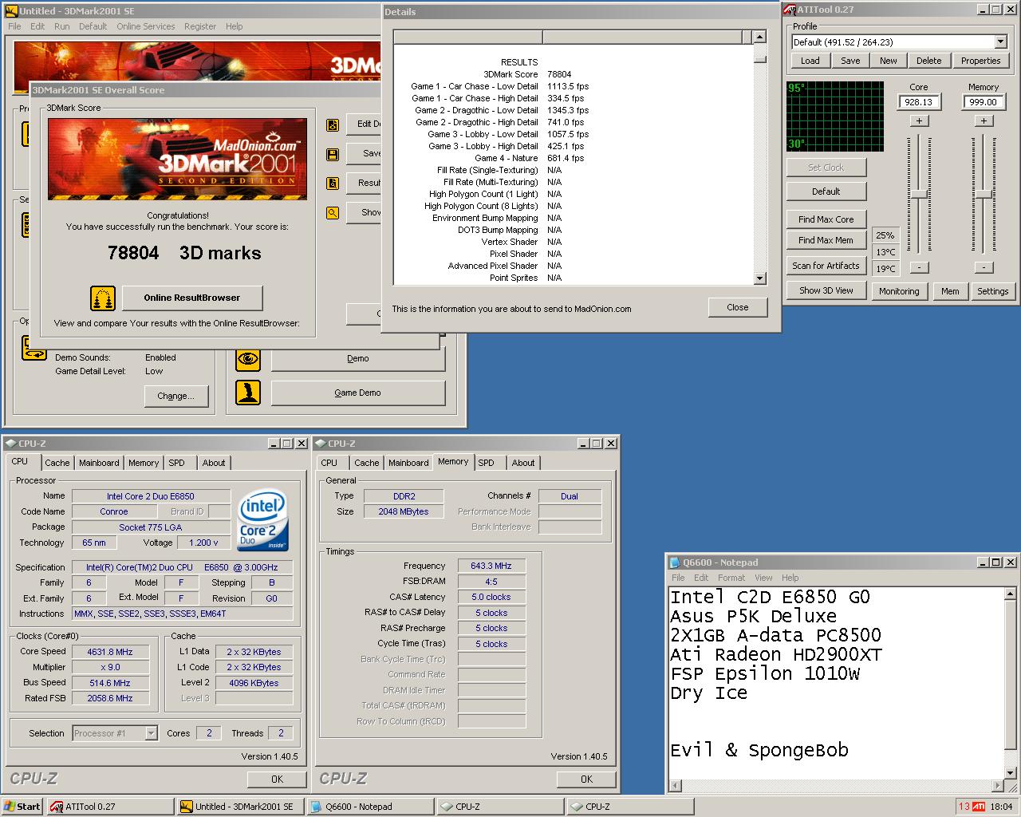This screenshot has width=1021, height=817.
Task: Click the Notepad vertical scroll down arrow
Action: 1010,773
